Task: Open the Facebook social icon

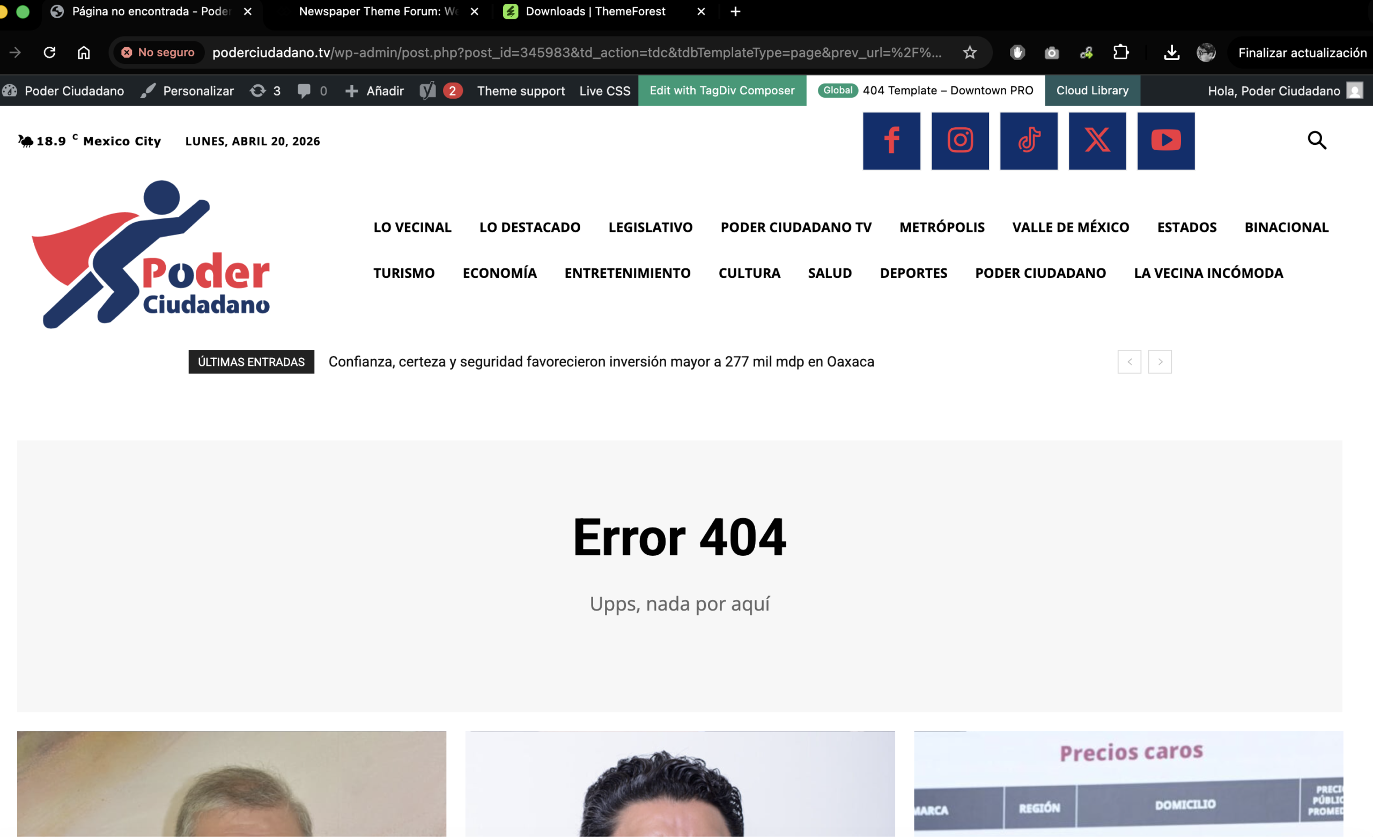Action: [x=891, y=141]
